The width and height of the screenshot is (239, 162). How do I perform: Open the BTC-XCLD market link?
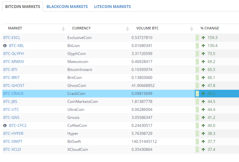point(12,150)
